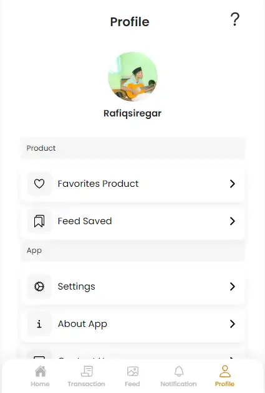Open the Favorites Product text link
The height and width of the screenshot is (393, 265).
point(98,184)
